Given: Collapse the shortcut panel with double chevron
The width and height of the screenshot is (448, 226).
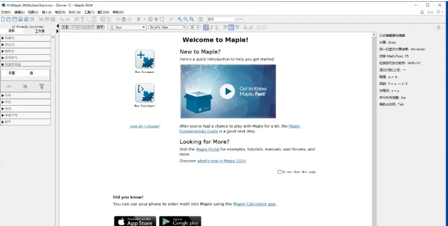Looking at the screenshot, I should pyautogui.click(x=439, y=28).
